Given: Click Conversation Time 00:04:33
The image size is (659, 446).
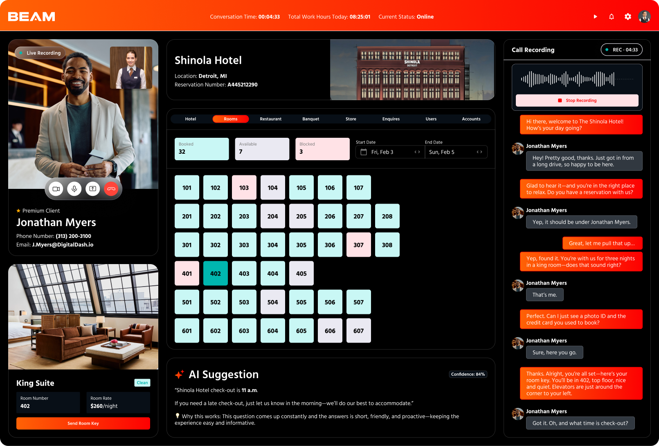Looking at the screenshot, I should [245, 17].
